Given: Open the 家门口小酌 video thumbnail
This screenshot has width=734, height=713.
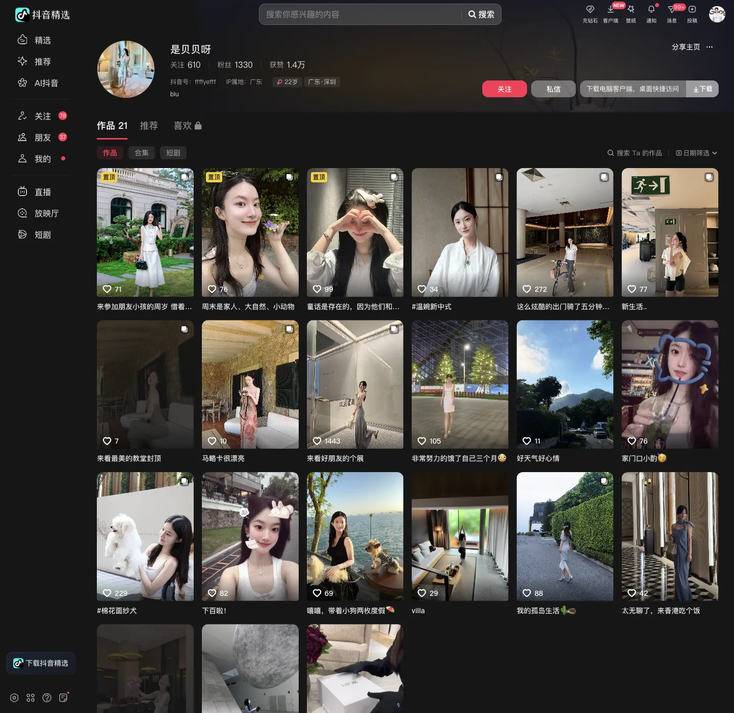Looking at the screenshot, I should pyautogui.click(x=670, y=385).
